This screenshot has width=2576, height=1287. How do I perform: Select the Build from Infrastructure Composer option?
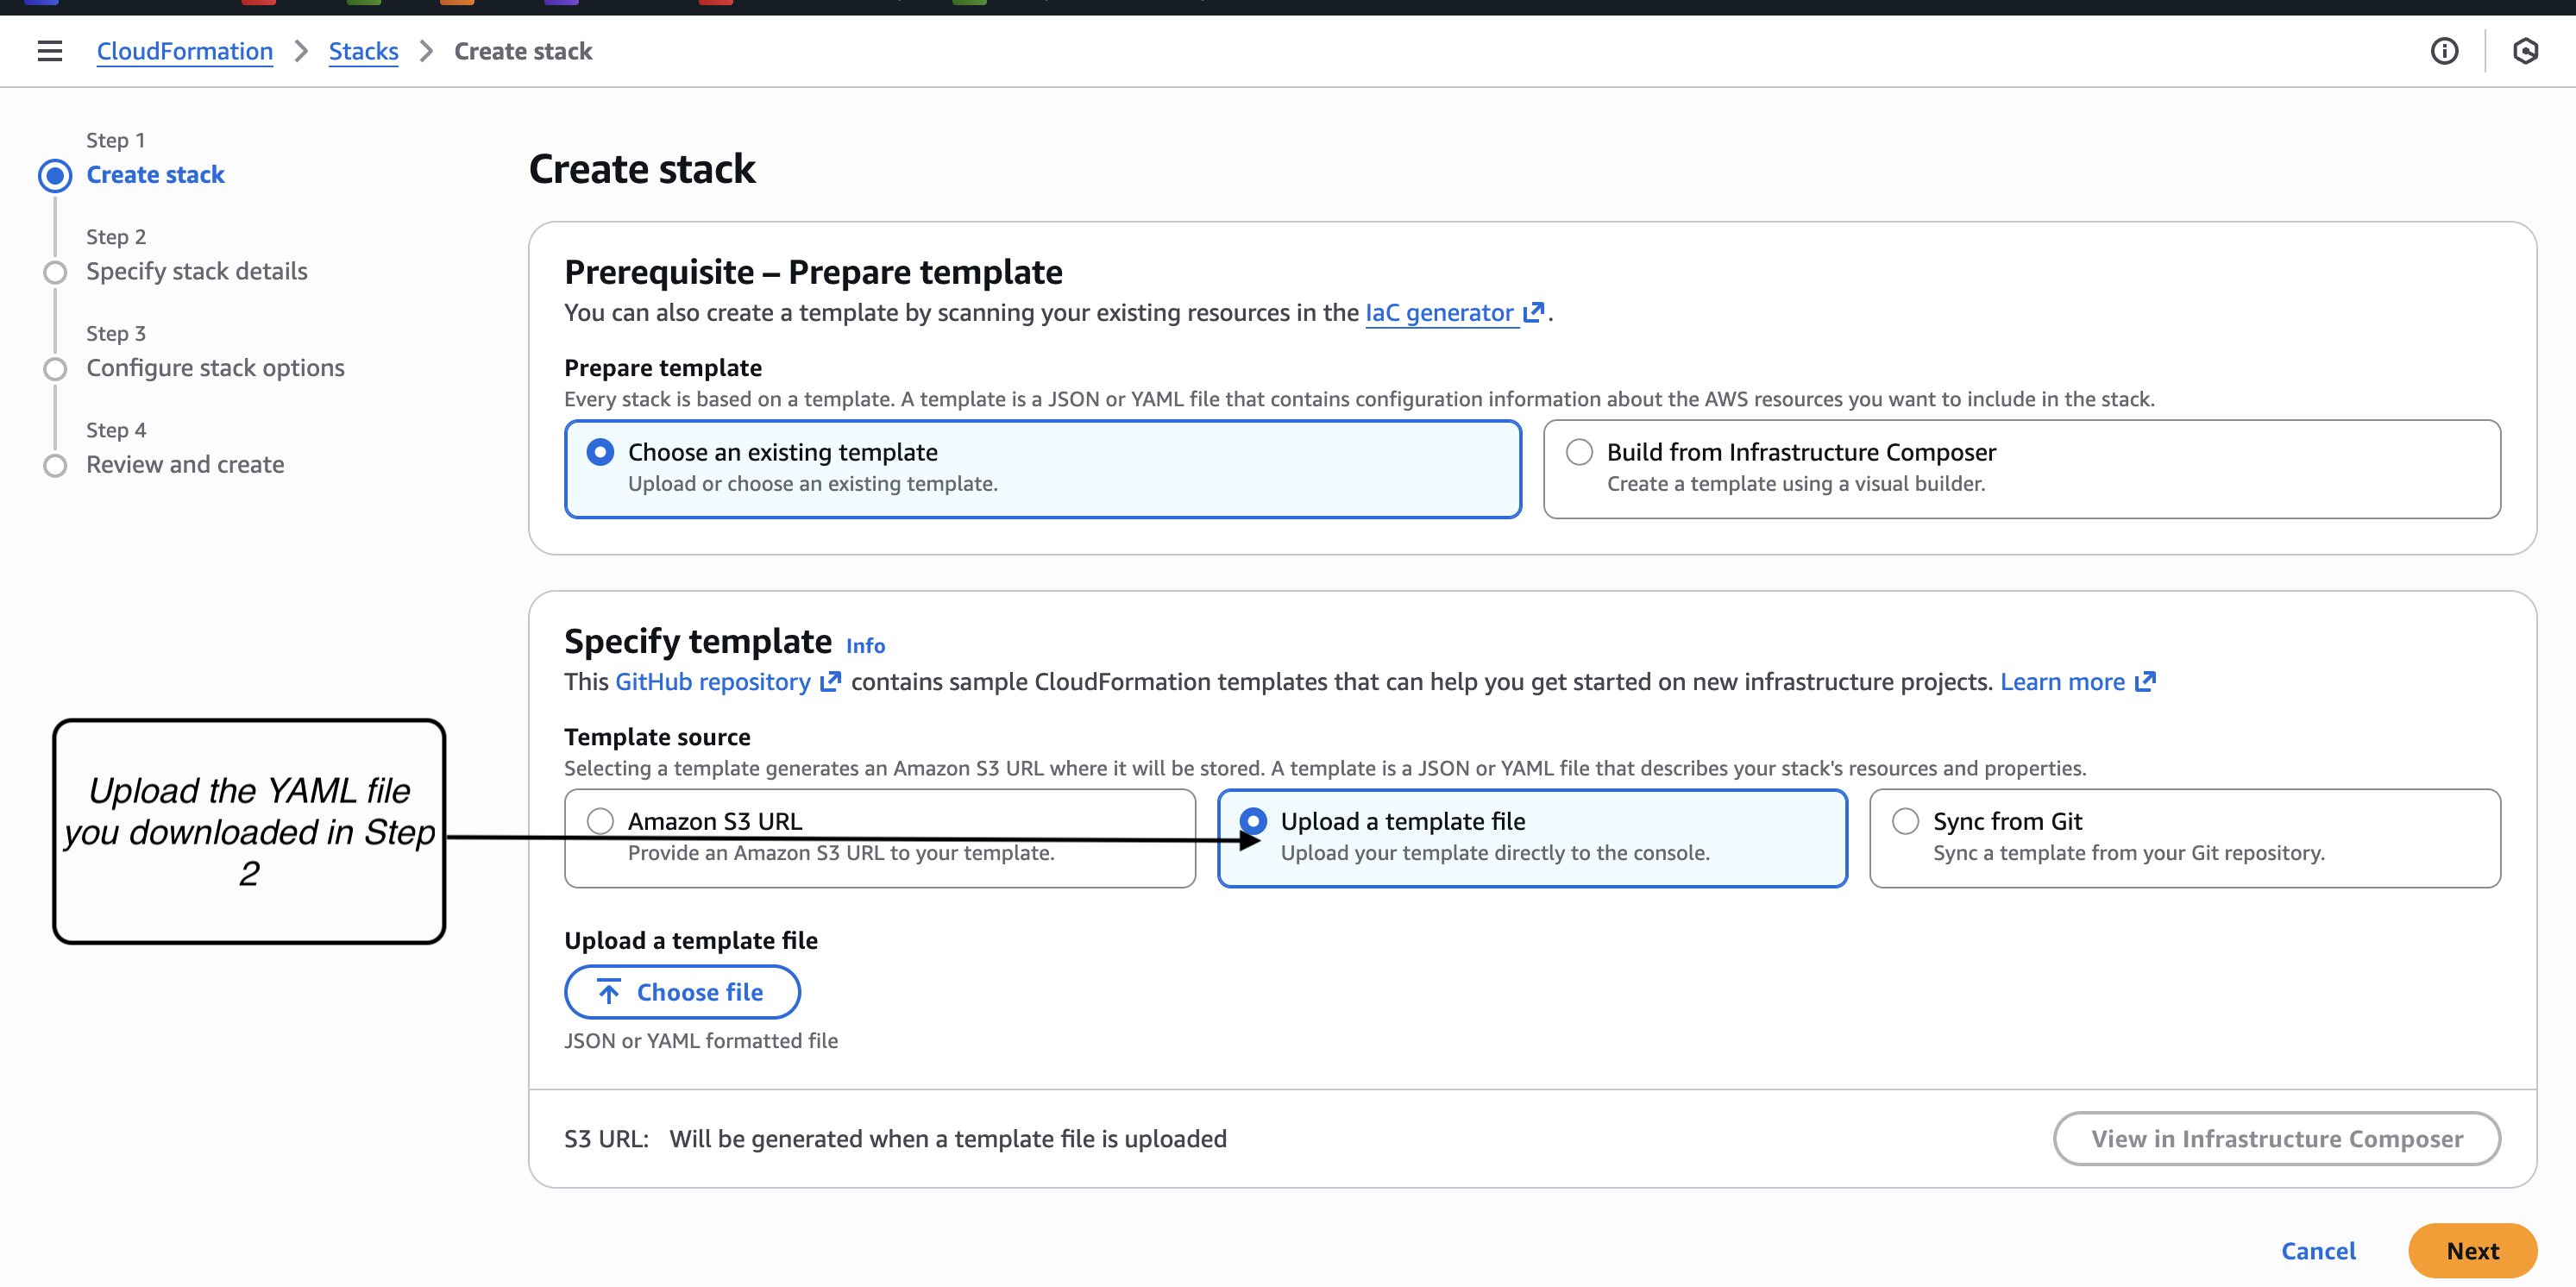click(x=1580, y=452)
